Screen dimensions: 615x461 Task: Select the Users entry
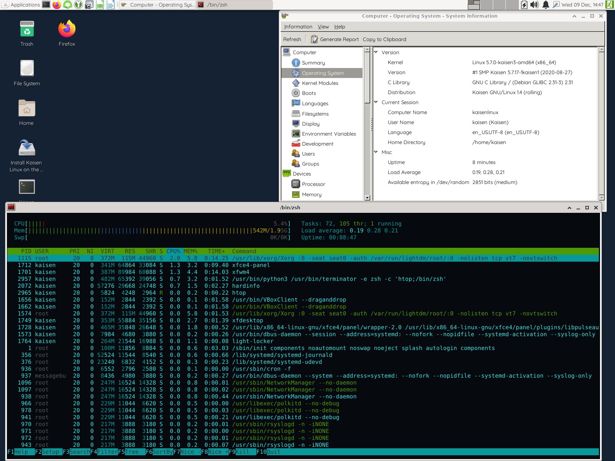click(x=308, y=154)
